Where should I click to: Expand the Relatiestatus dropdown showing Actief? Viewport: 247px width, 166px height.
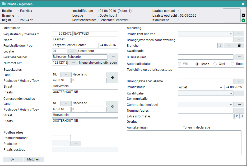[x=201, y=87]
